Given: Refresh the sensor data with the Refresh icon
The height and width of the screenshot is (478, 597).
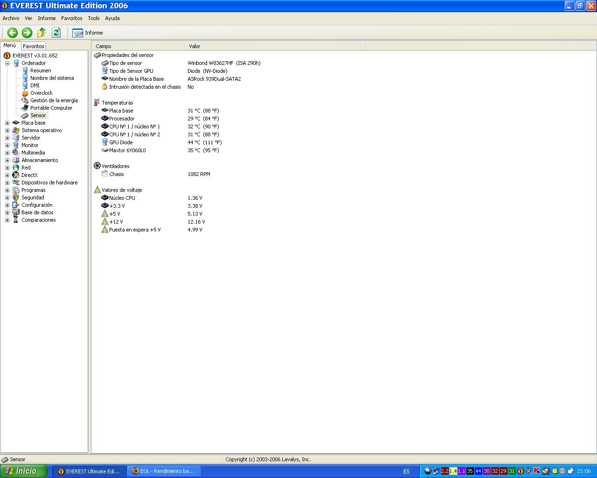Looking at the screenshot, I should click(56, 33).
